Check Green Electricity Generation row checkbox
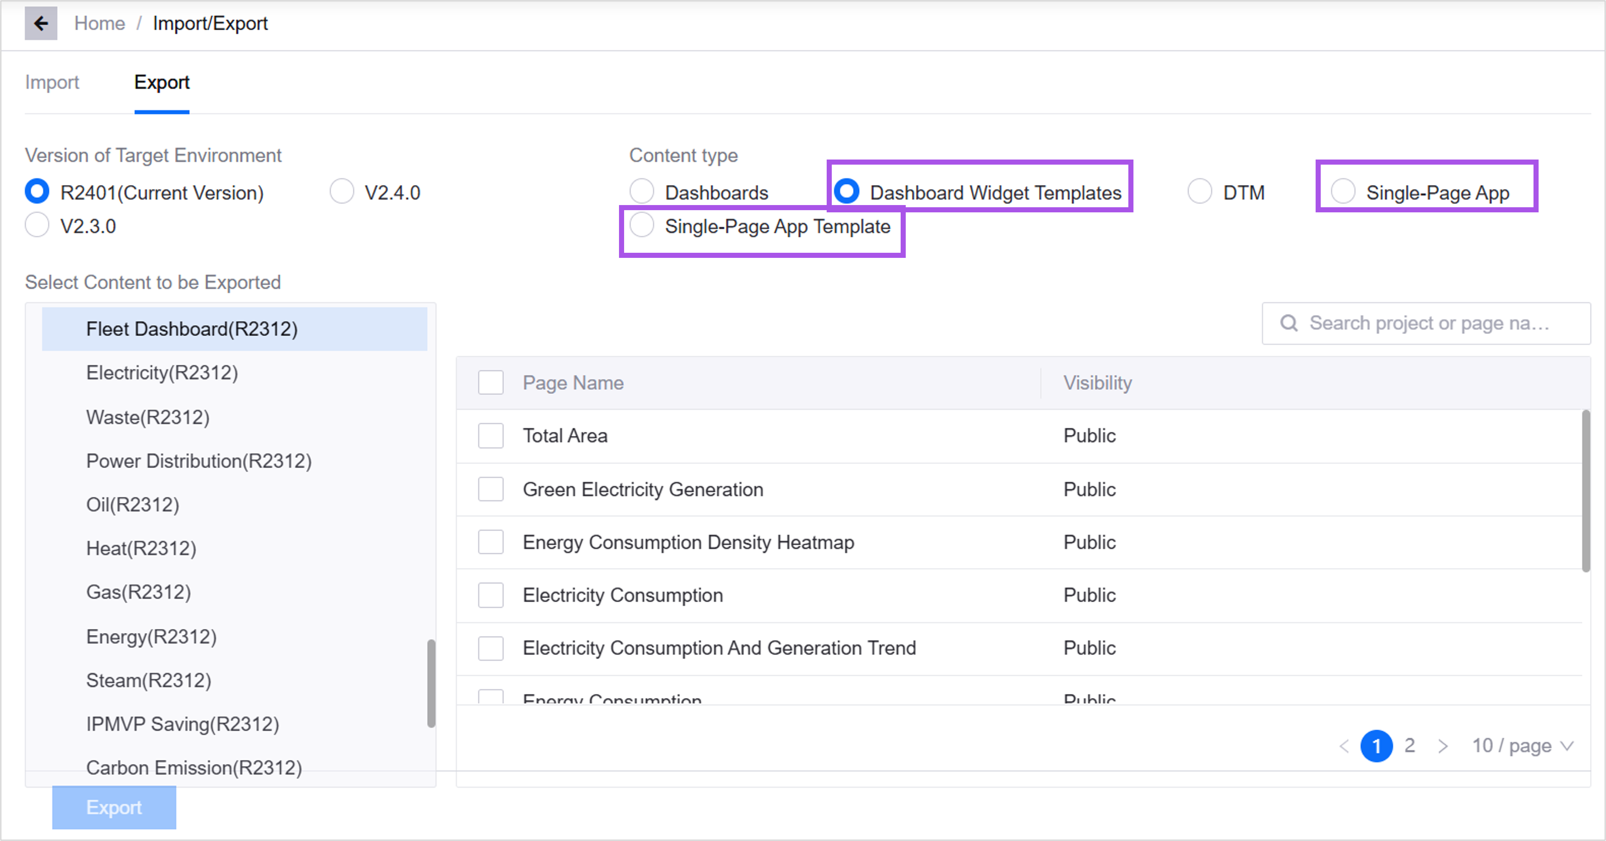This screenshot has height=841, width=1606. point(491,490)
